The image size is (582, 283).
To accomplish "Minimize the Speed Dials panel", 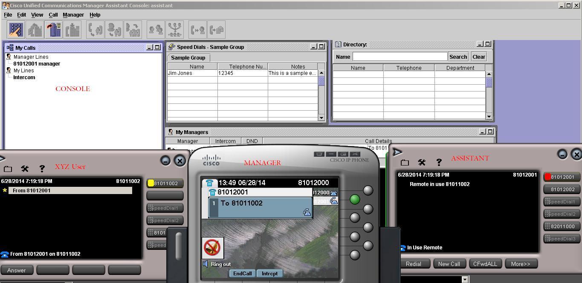I will [x=314, y=46].
